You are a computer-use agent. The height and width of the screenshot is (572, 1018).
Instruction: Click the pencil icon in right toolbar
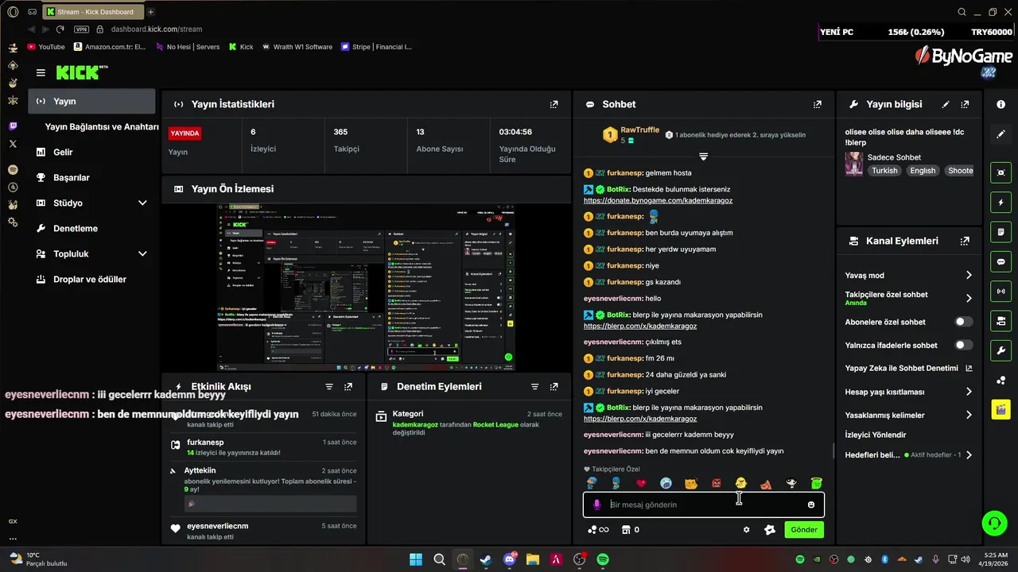[x=1001, y=134]
